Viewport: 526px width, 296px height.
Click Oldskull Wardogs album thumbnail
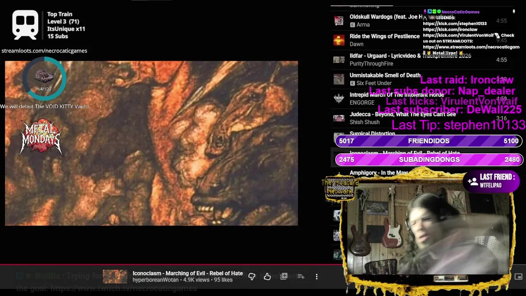(x=339, y=21)
